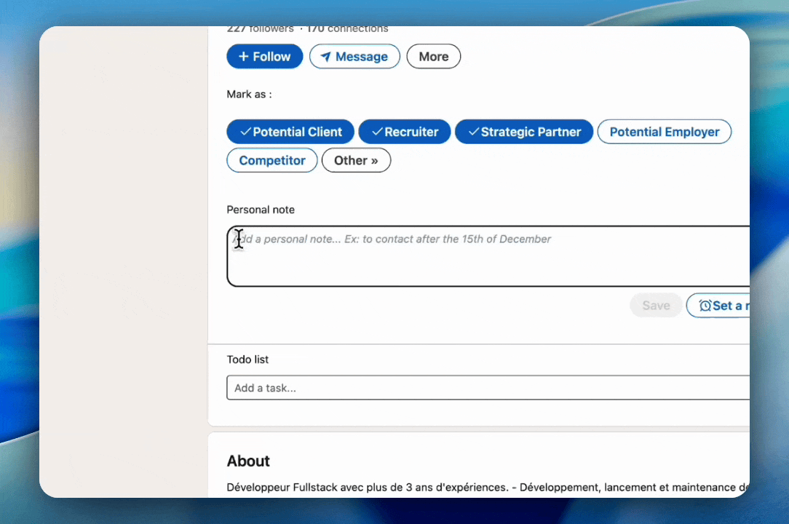Click the checkmark on Potential Client
Image resolution: width=789 pixels, height=524 pixels.
coord(244,132)
